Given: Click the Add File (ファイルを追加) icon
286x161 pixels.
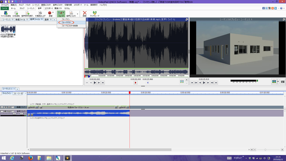Looking at the screenshot, I should coord(5,14).
